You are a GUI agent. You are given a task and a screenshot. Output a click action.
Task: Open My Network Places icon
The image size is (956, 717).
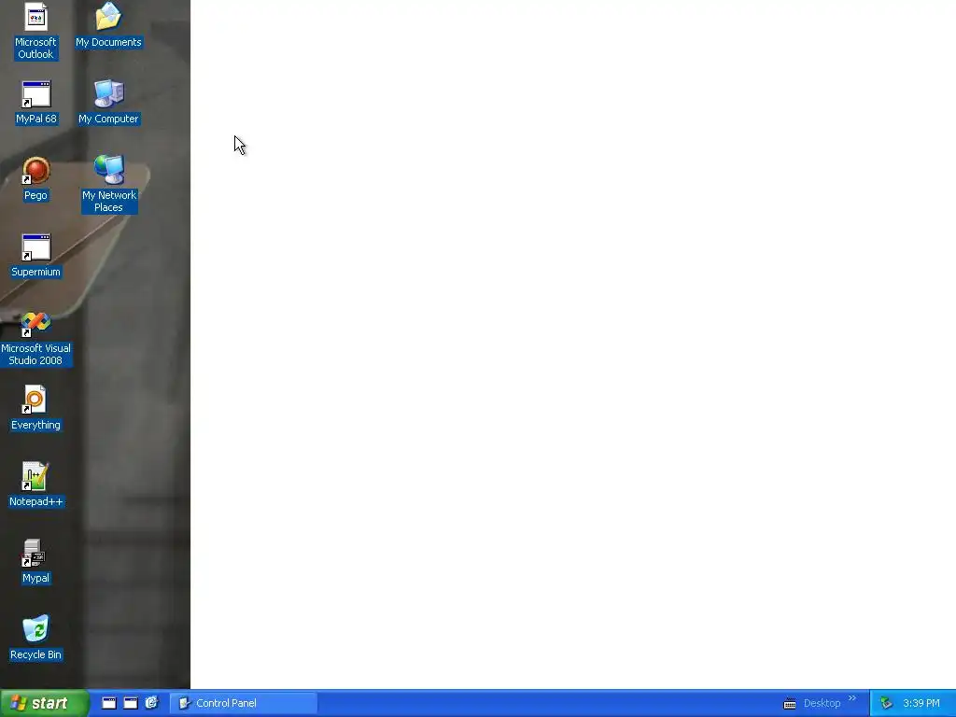click(x=109, y=184)
